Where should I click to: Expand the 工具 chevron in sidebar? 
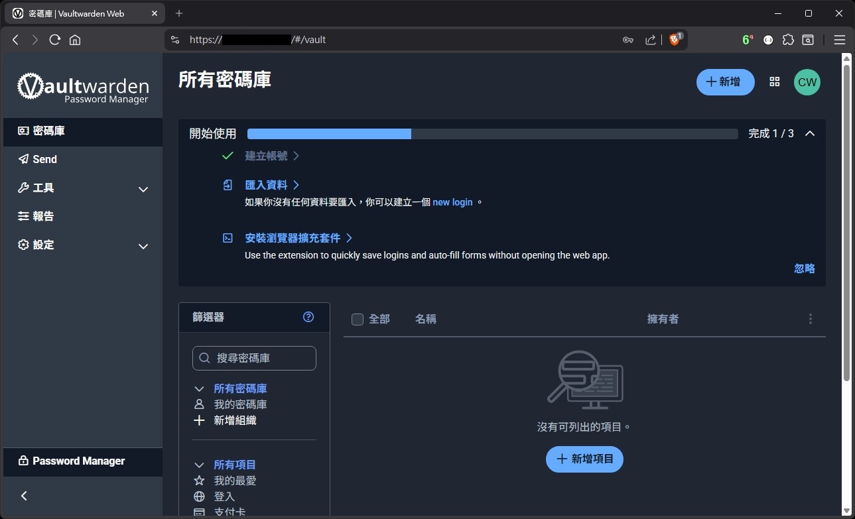(x=143, y=190)
